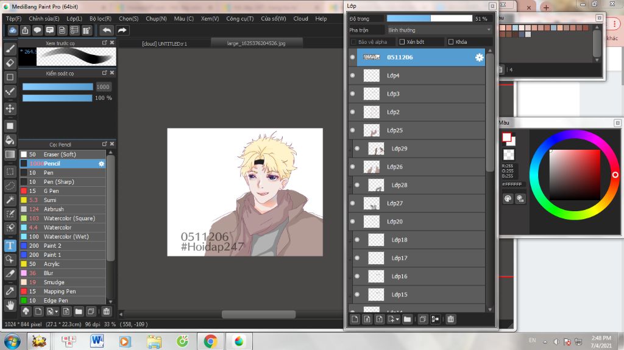
Task: Select the Airbrush brush
Action: click(63, 209)
